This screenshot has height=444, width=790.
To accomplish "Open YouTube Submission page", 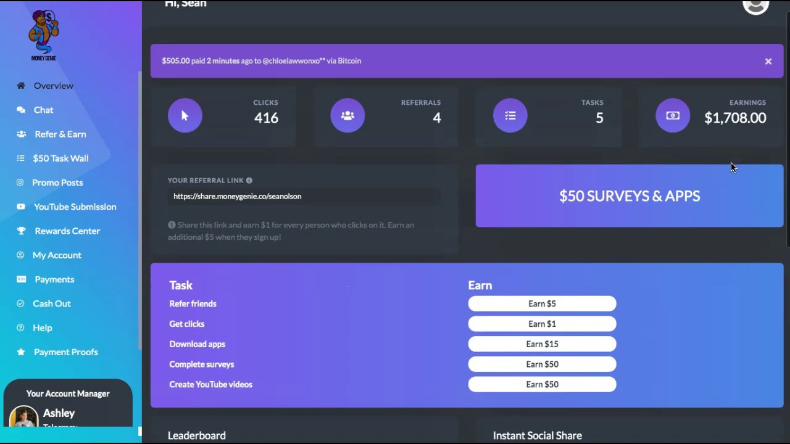I will pyautogui.click(x=75, y=207).
